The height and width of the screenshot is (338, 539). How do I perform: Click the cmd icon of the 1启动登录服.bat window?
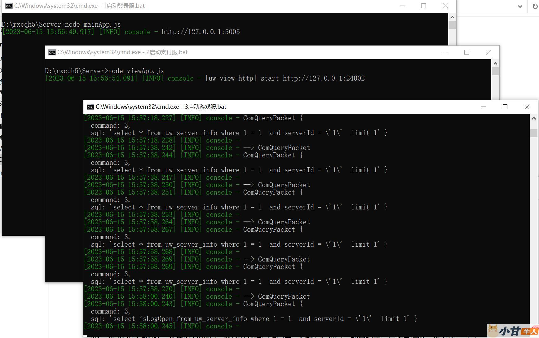click(9, 6)
